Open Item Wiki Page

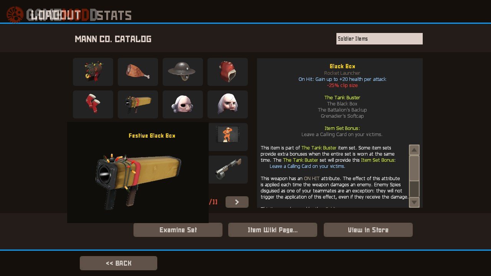click(273, 230)
